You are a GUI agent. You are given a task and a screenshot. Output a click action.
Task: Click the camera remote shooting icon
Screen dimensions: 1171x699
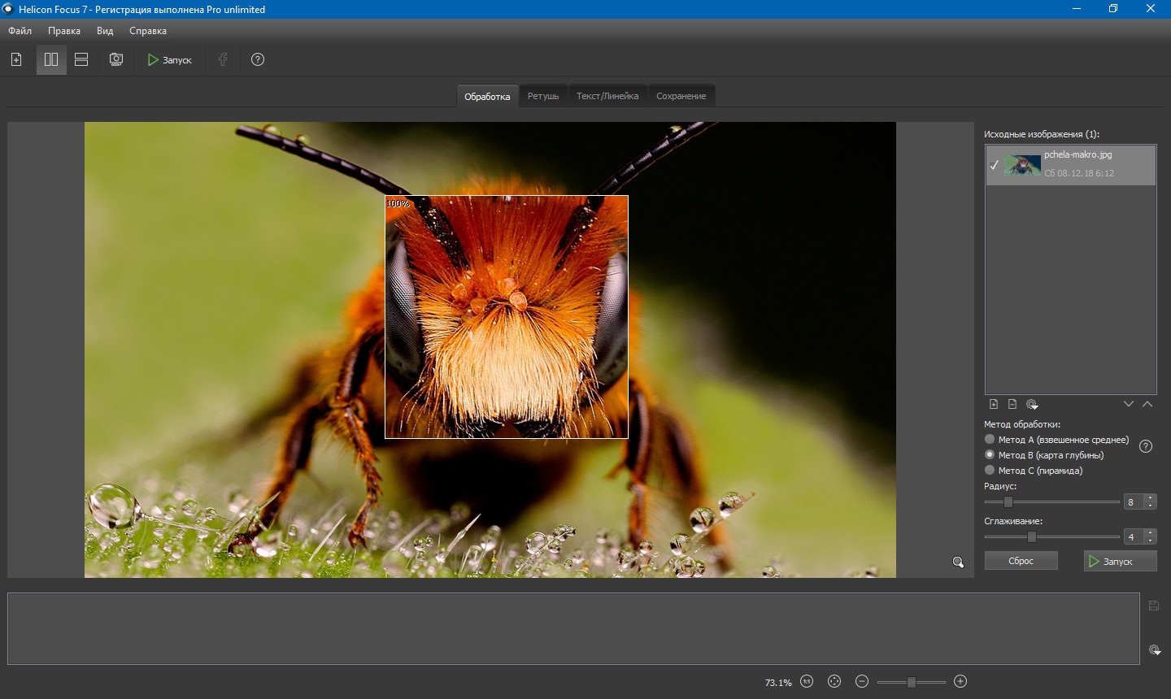pyautogui.click(x=116, y=59)
